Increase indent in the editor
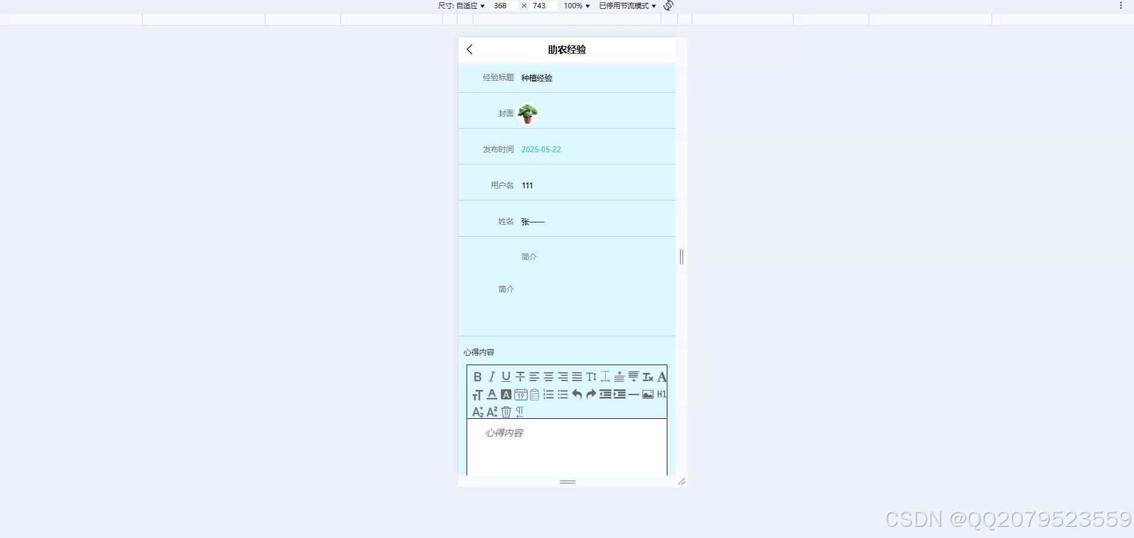This screenshot has width=1134, height=538. point(620,395)
